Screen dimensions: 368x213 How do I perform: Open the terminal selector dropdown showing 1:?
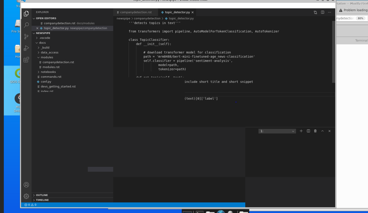click(x=277, y=131)
